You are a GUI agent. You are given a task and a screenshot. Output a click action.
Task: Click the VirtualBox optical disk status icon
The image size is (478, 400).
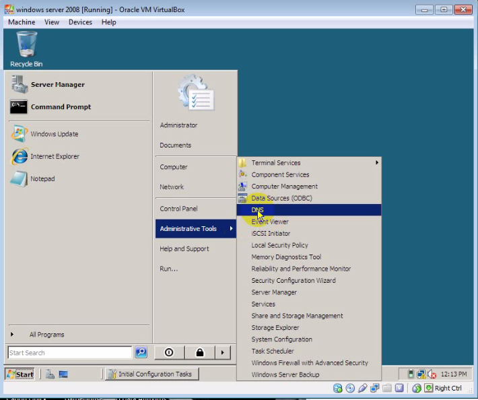[x=350, y=388]
